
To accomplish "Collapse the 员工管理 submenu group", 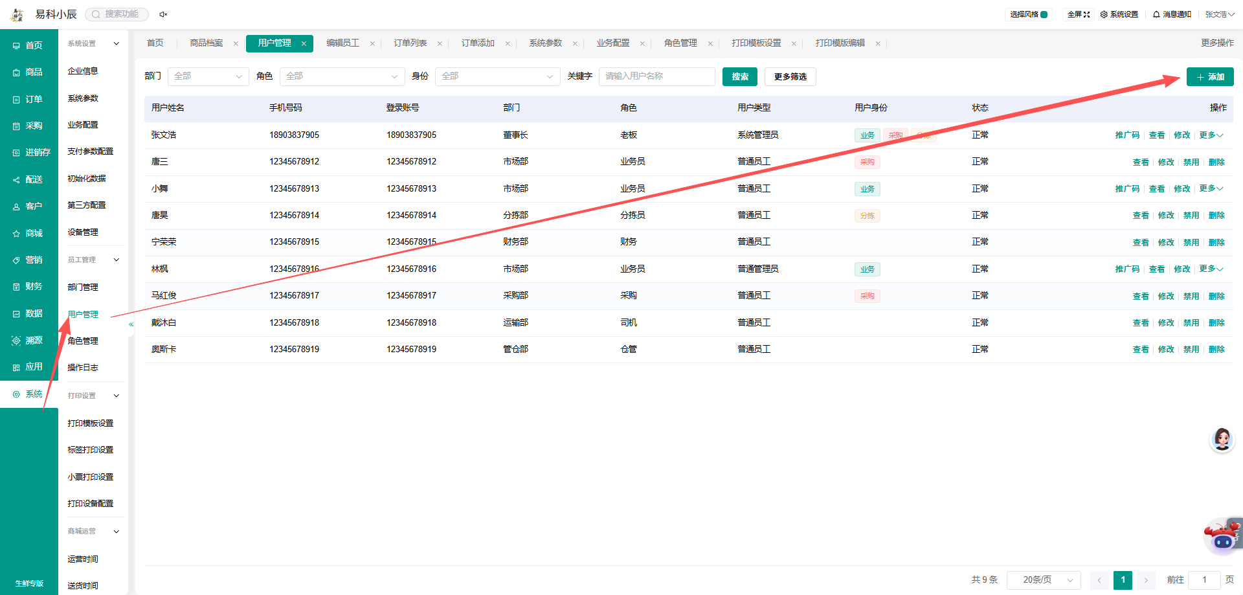I will coord(117,260).
